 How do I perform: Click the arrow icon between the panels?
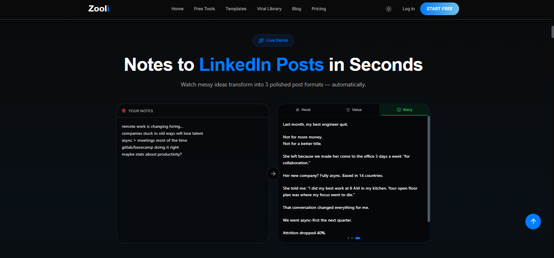point(273,174)
